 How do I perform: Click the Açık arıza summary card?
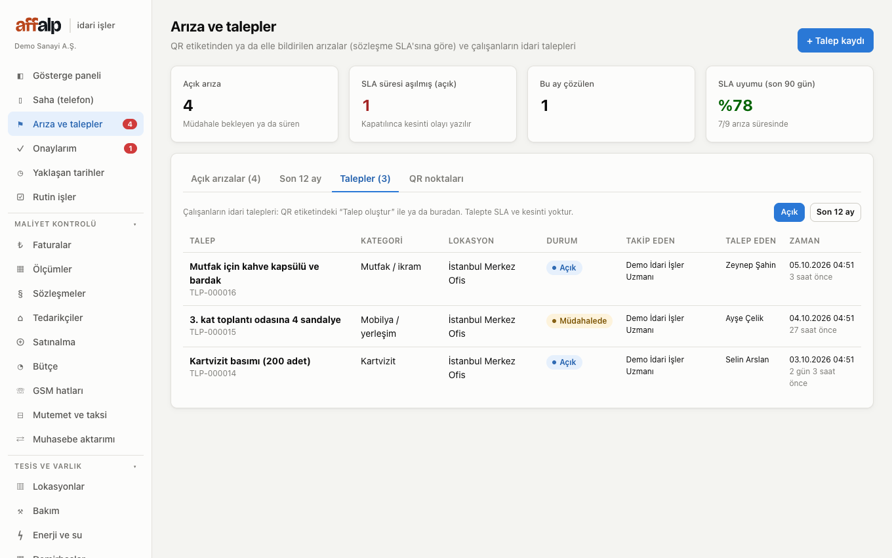pyautogui.click(x=254, y=104)
